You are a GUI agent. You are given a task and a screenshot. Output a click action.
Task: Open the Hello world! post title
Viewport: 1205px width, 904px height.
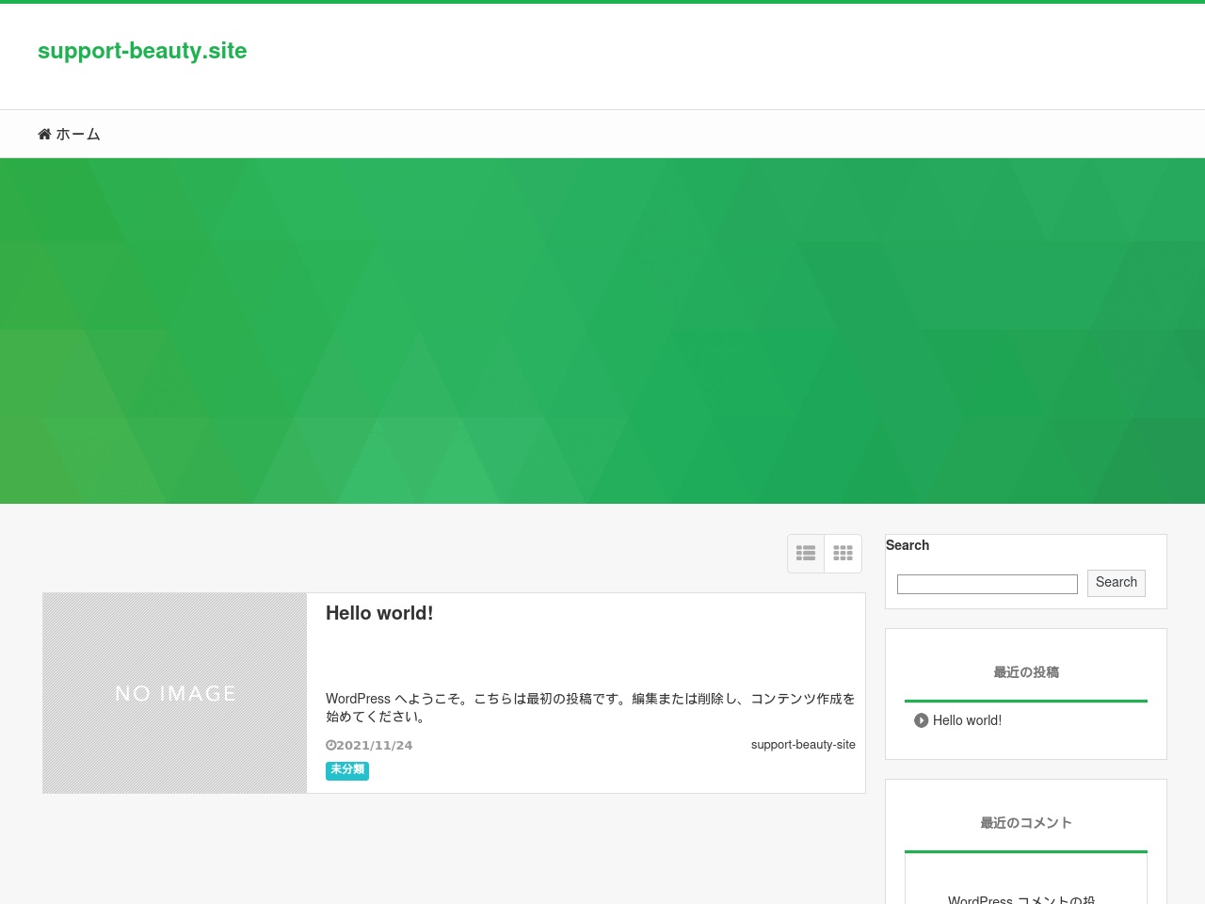pyautogui.click(x=379, y=613)
